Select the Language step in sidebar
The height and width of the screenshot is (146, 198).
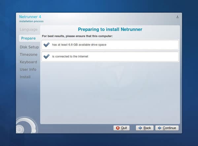pos(29,30)
